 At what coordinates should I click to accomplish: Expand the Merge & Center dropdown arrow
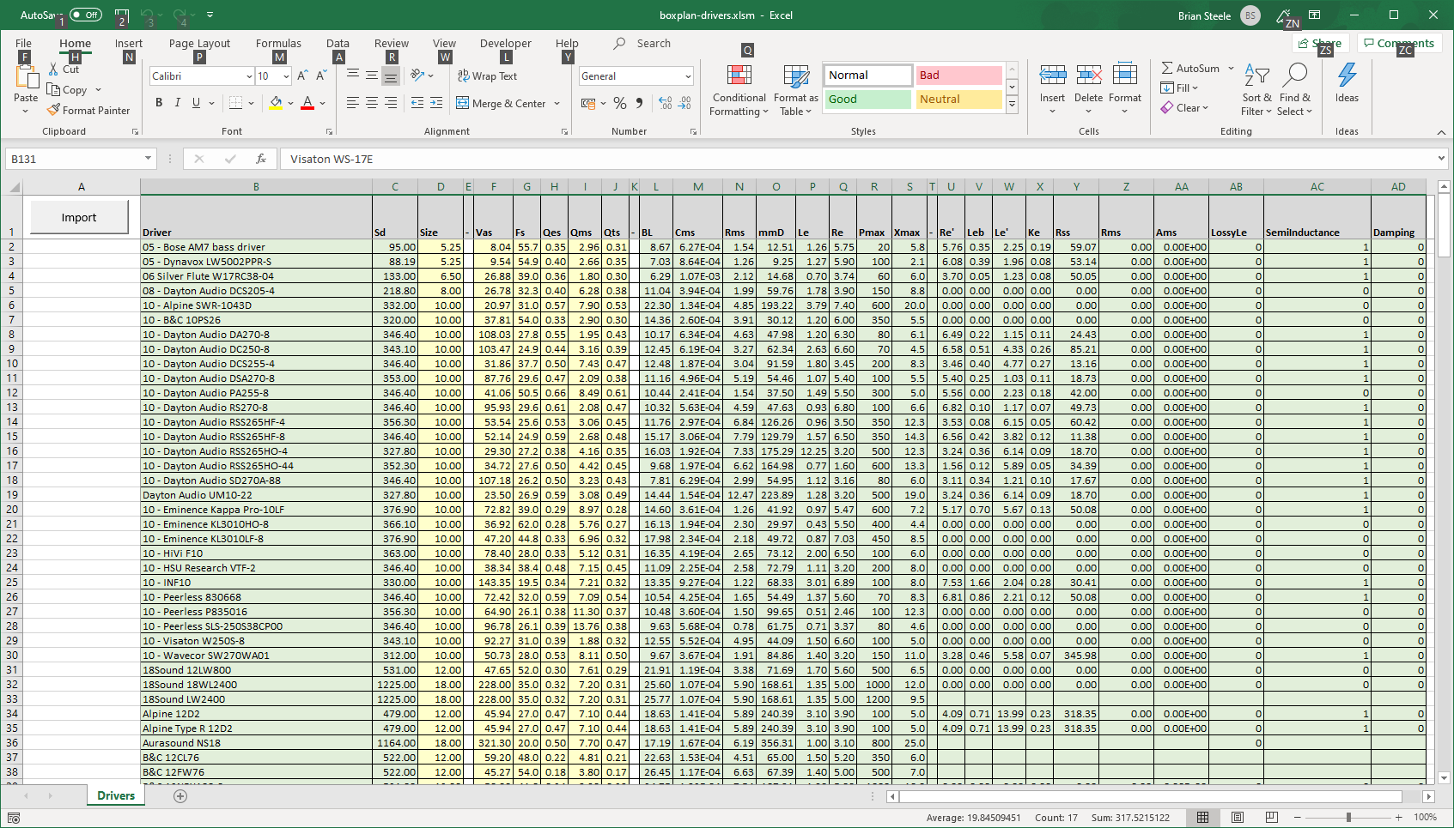[557, 103]
